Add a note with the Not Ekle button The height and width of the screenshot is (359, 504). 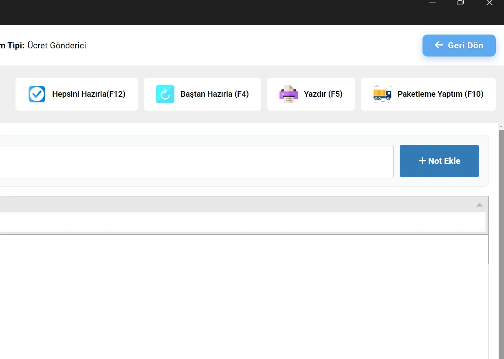(439, 161)
